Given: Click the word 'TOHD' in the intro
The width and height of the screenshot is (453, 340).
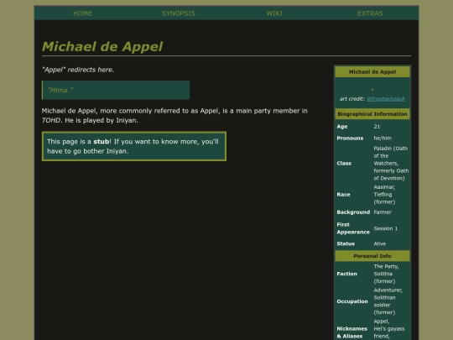Looking at the screenshot, I should pyautogui.click(x=51, y=120).
